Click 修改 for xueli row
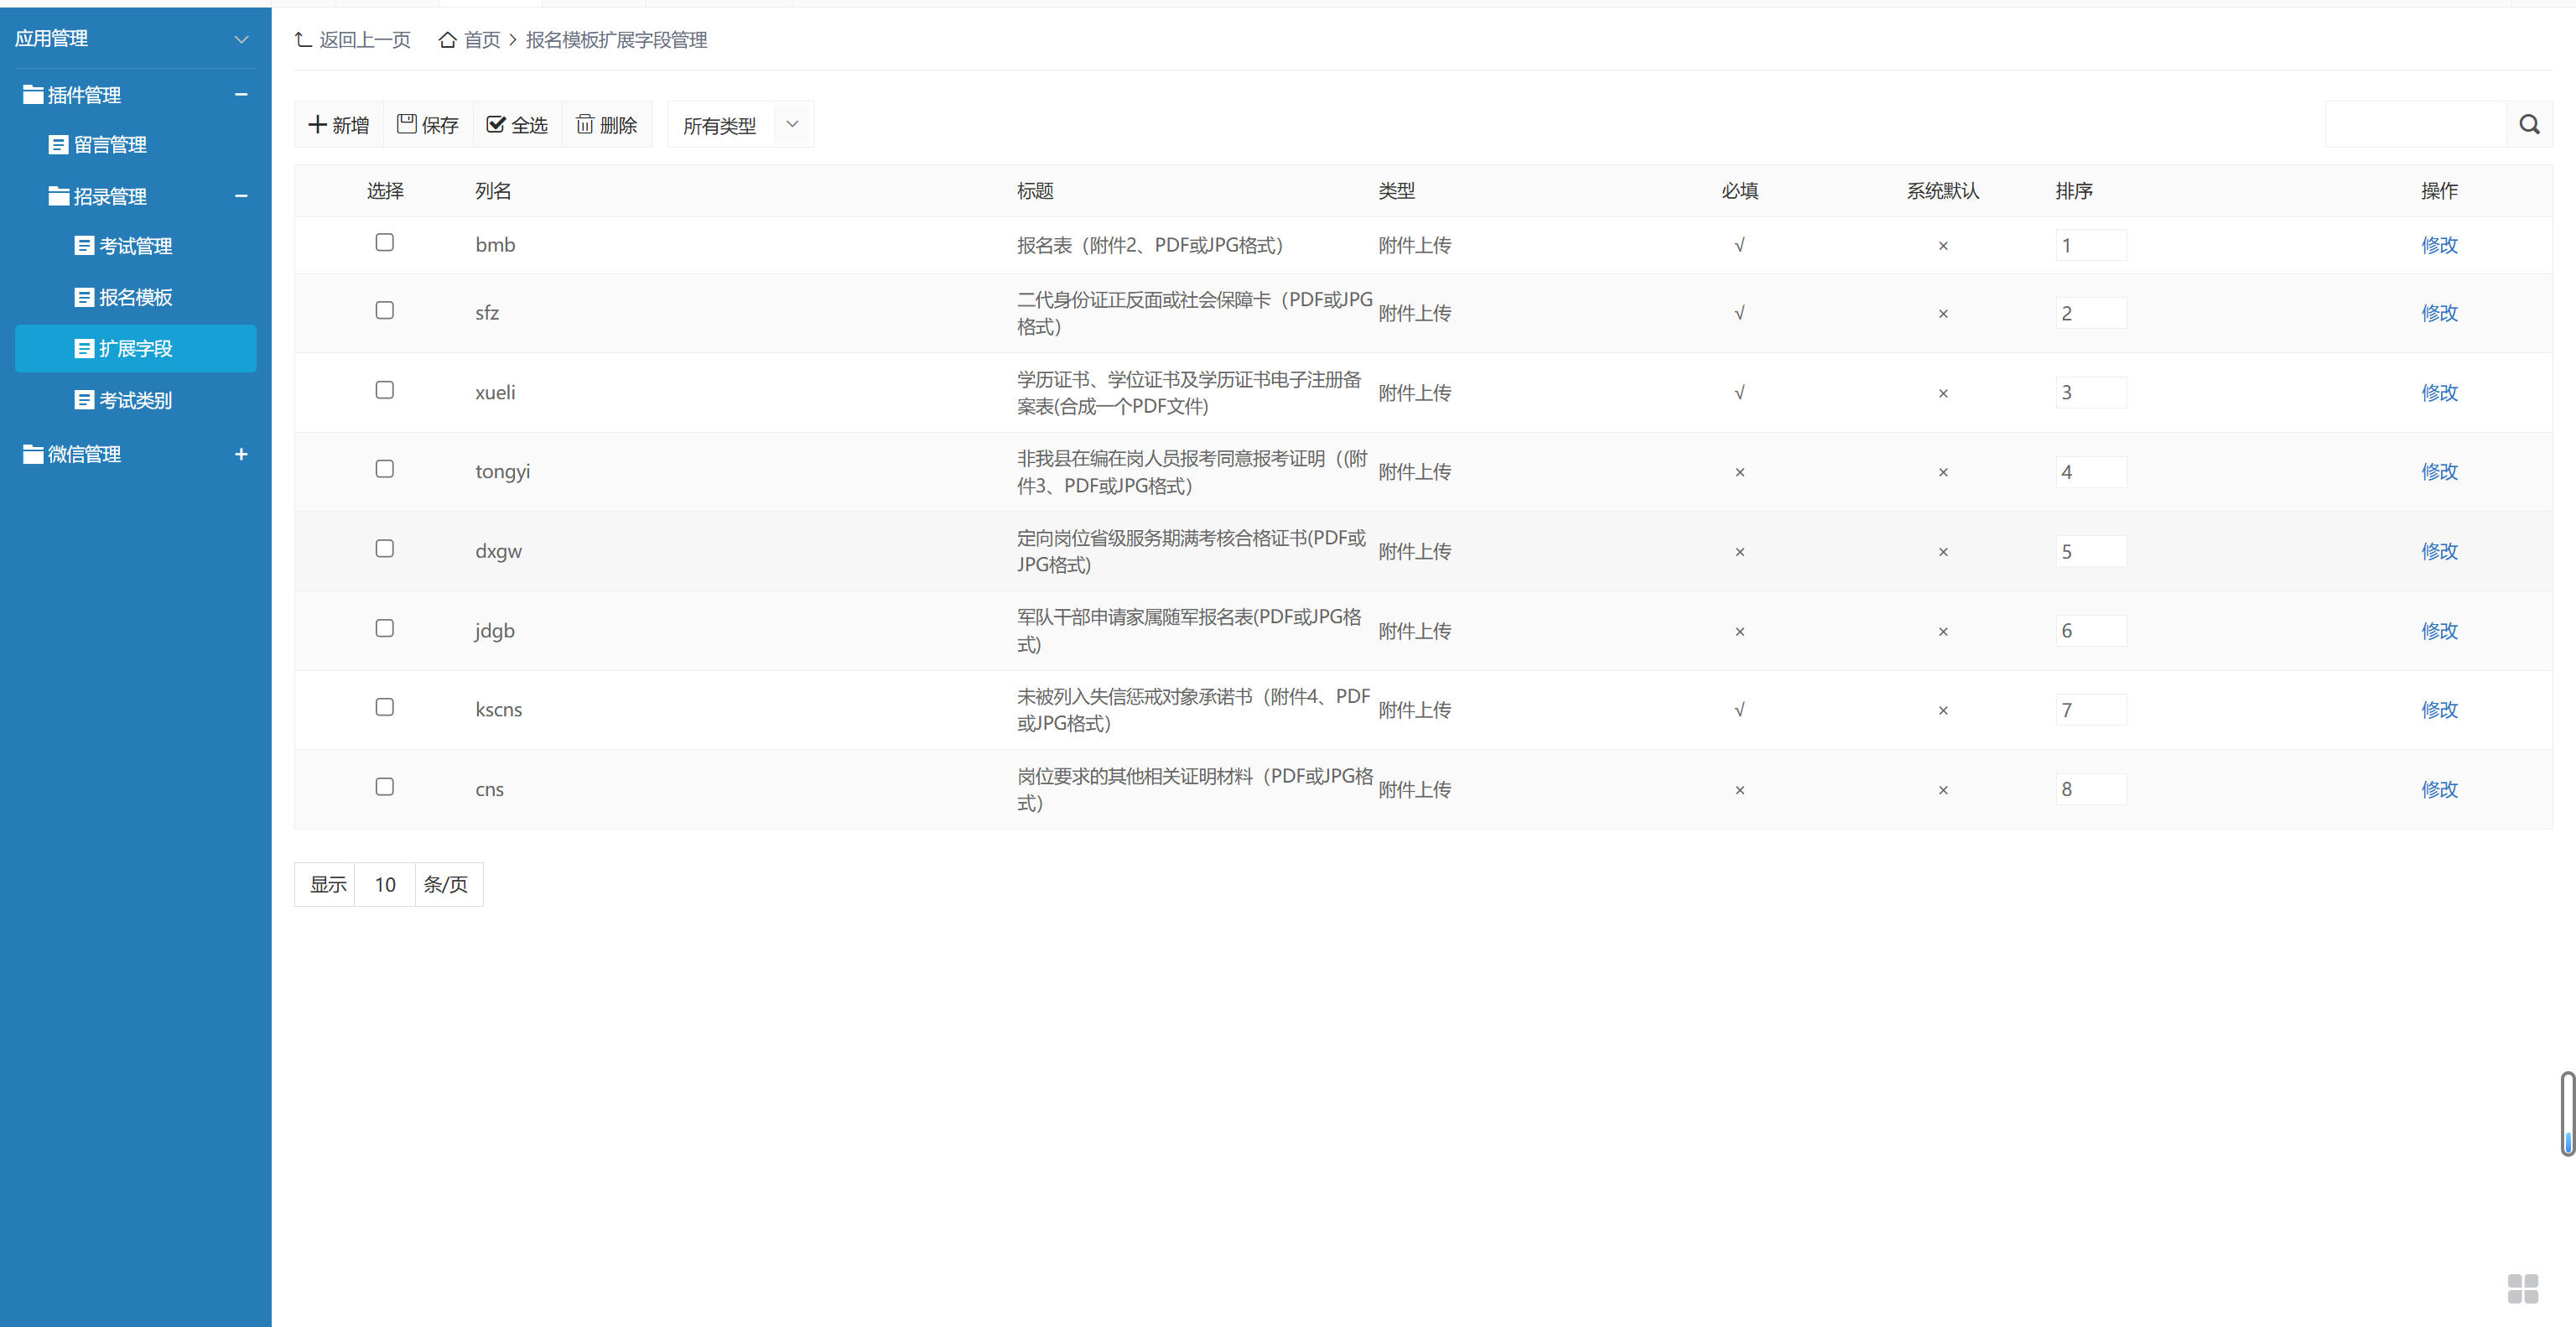2576x1327 pixels. point(2439,392)
